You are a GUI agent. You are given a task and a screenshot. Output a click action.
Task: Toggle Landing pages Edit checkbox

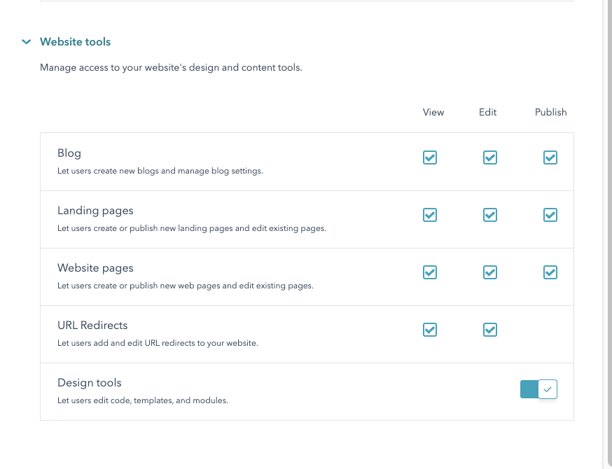point(490,215)
